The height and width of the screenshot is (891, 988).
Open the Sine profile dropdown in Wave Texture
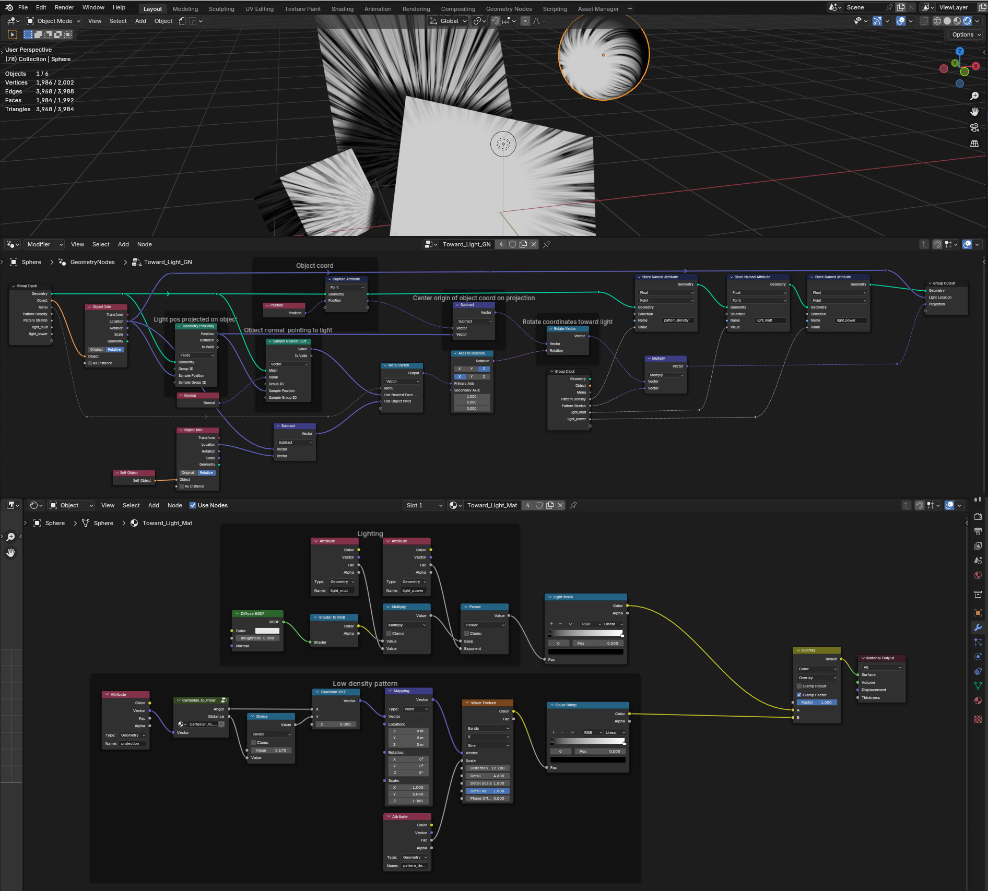click(x=488, y=745)
